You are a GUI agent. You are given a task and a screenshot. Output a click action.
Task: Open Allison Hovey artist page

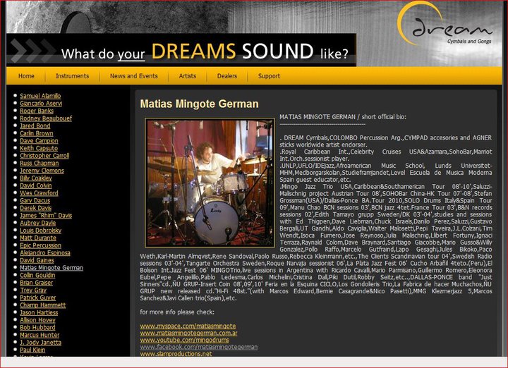(x=37, y=320)
